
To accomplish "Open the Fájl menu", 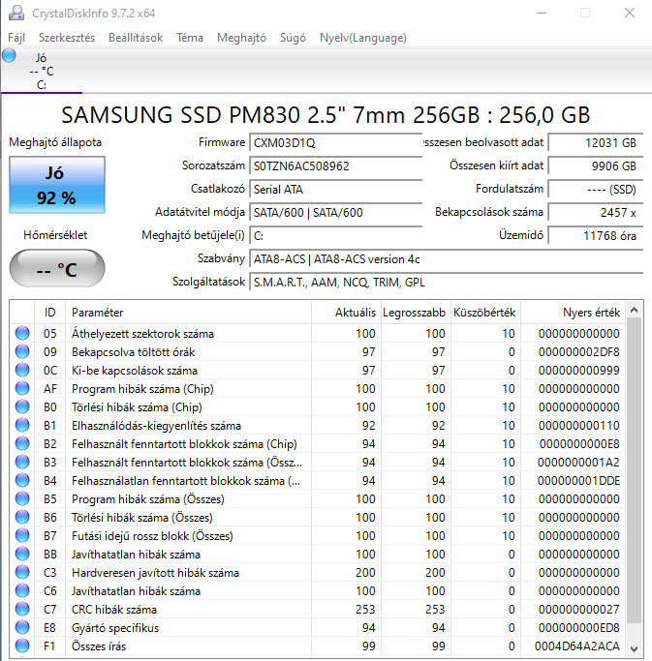I will click(x=16, y=38).
